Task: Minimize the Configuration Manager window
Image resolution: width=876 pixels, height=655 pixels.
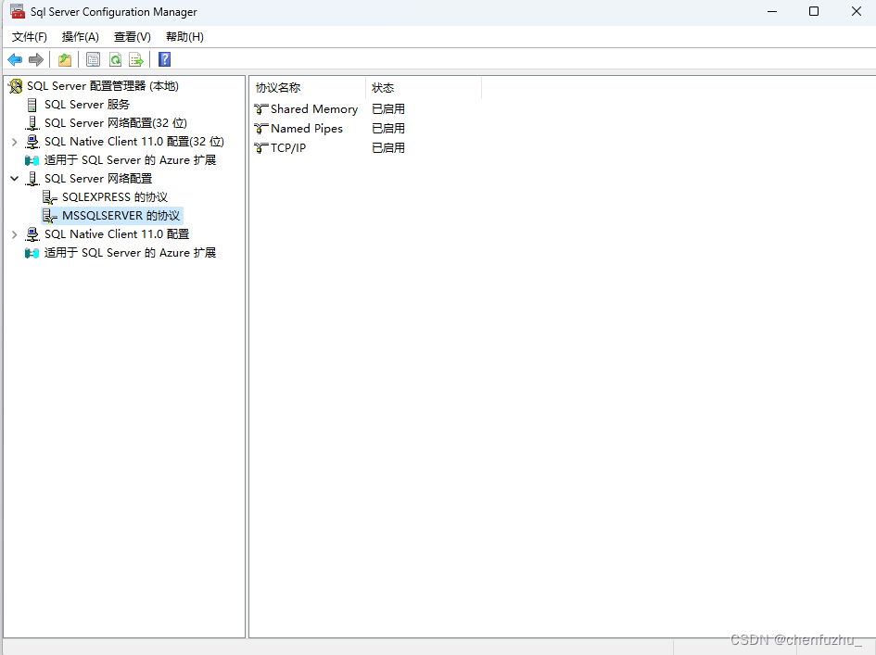Action: pos(772,11)
